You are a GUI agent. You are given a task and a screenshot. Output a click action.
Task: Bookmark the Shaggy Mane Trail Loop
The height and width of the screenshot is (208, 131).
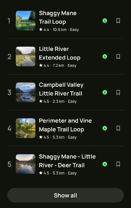pyautogui.click(x=118, y=21)
